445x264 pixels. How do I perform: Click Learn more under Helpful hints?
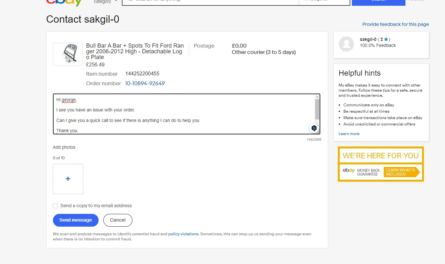(349, 134)
